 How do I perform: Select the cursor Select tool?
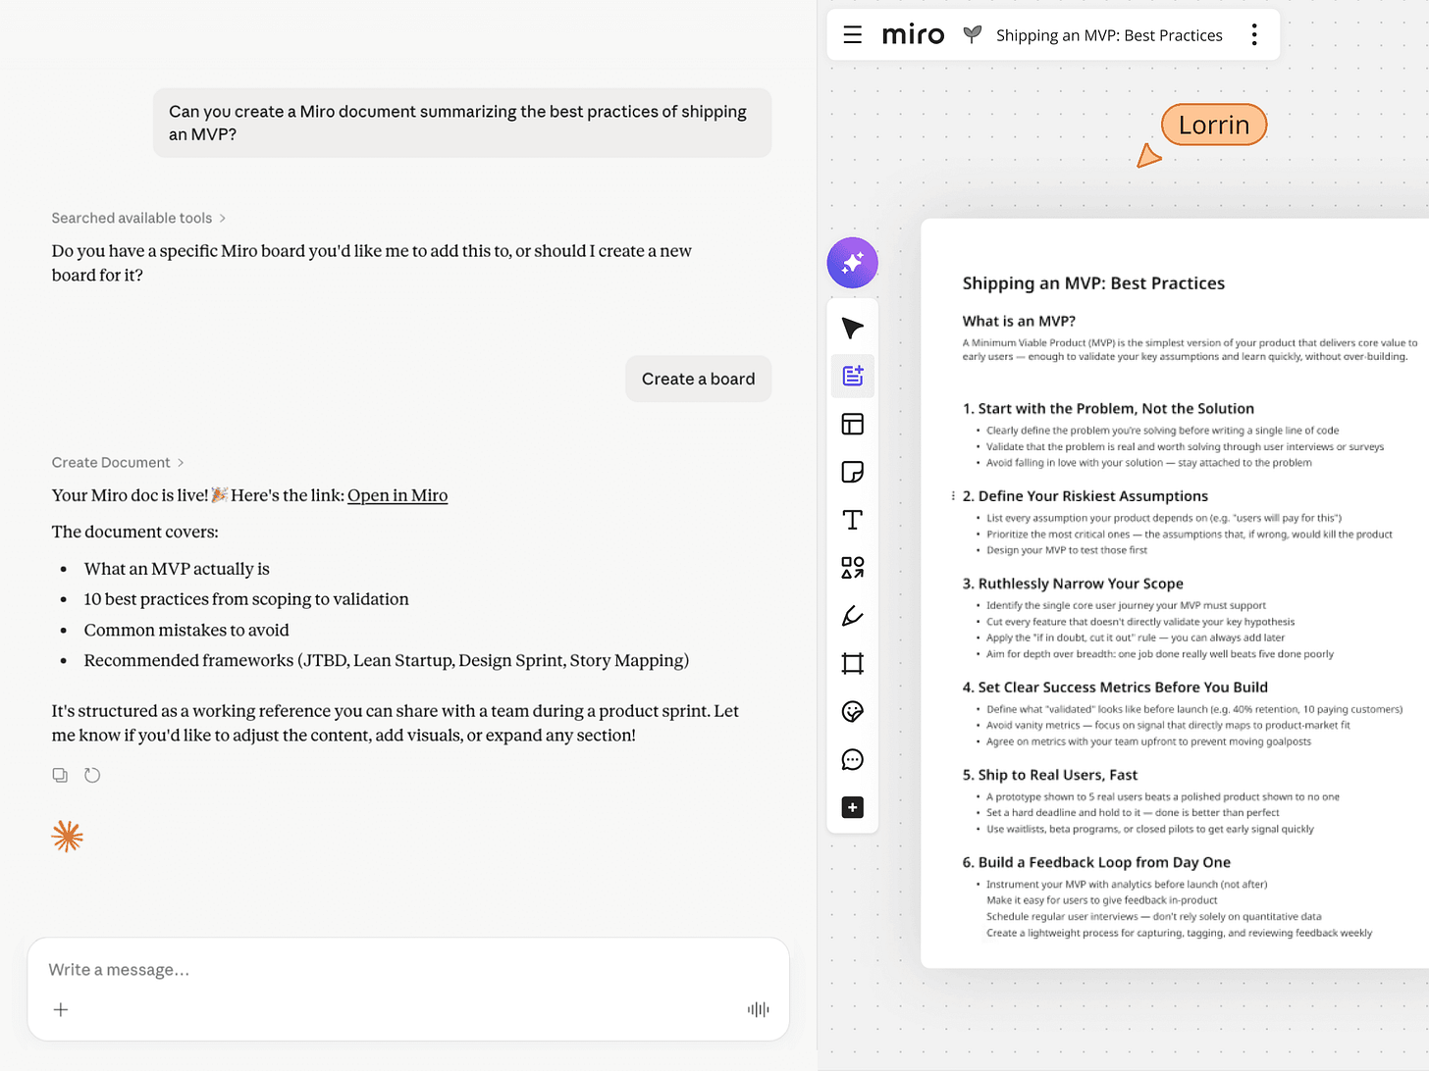[853, 329]
